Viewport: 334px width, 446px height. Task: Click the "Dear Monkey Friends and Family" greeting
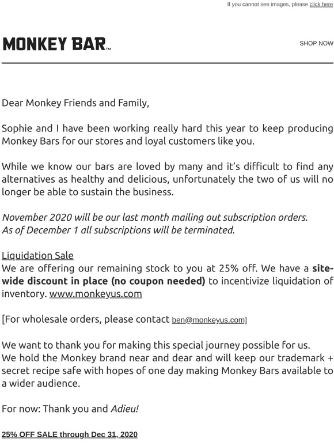pyautogui.click(x=75, y=103)
